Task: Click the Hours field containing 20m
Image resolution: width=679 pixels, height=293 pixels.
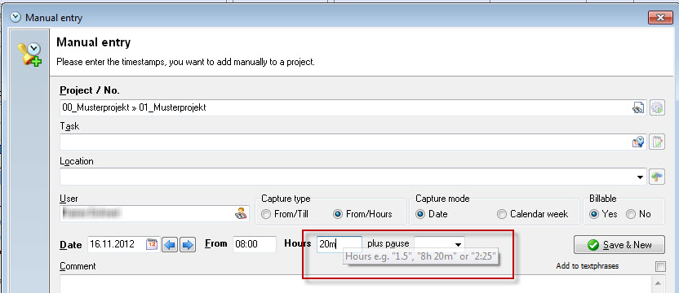Action: (339, 245)
